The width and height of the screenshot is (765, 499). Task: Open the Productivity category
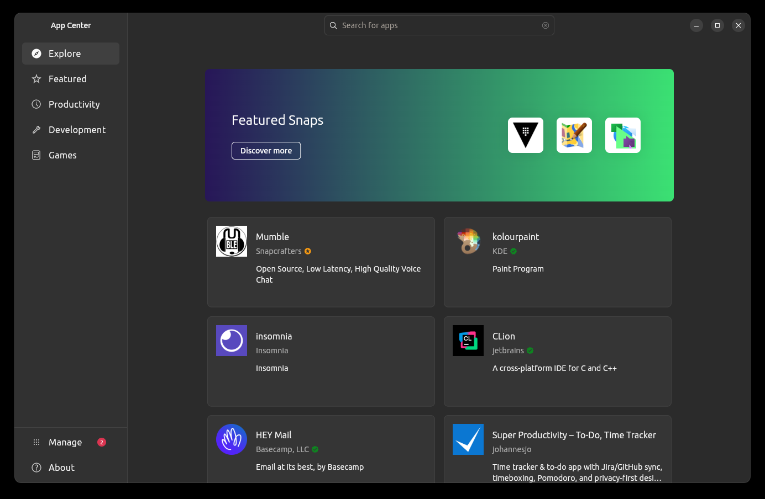tap(70, 104)
